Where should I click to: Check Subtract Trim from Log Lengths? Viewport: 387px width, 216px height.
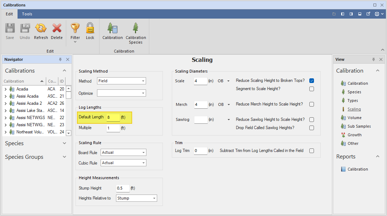(x=311, y=151)
